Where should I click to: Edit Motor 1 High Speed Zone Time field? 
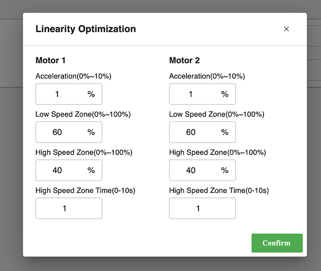pyautogui.click(x=69, y=208)
